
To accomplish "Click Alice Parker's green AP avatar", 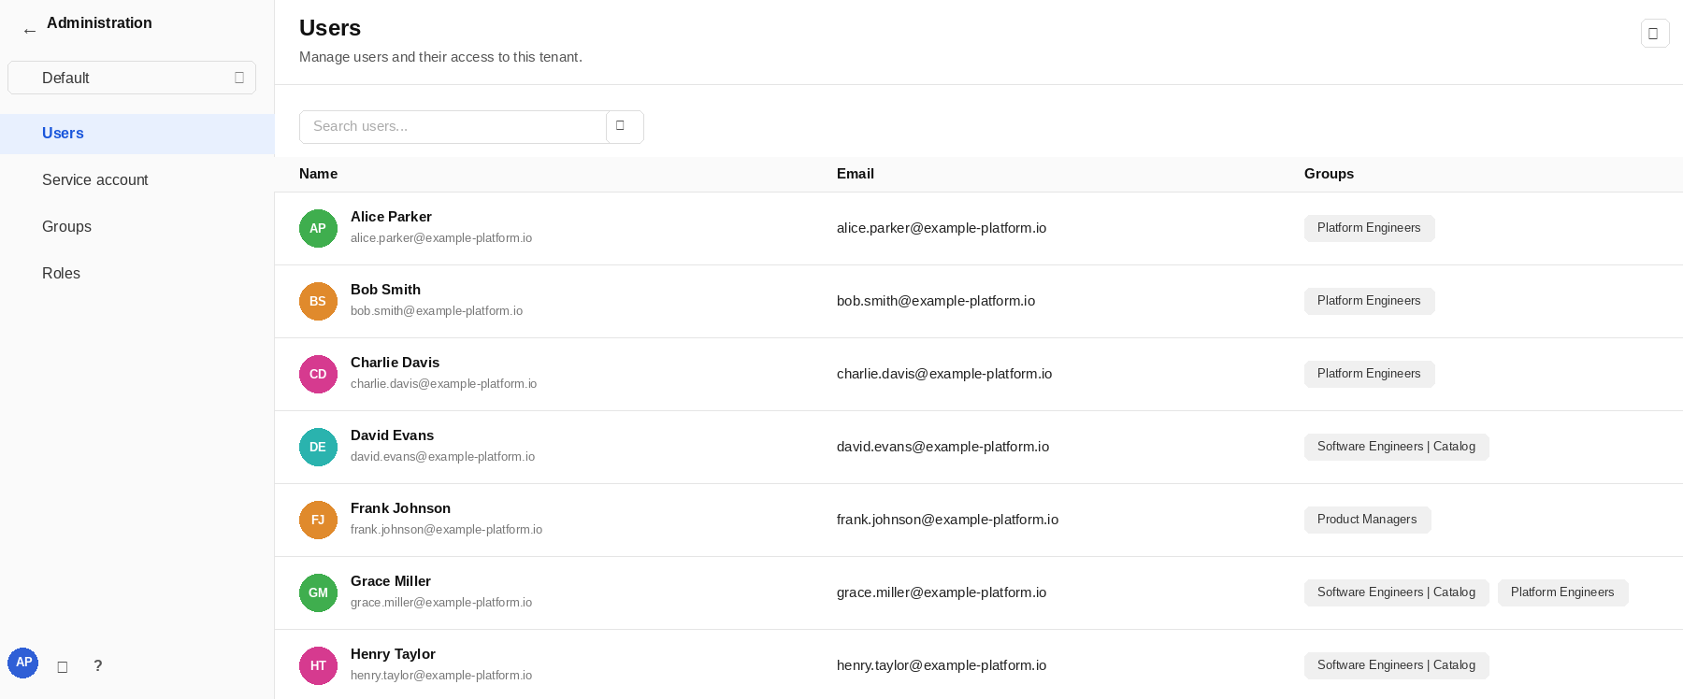I will (x=318, y=228).
